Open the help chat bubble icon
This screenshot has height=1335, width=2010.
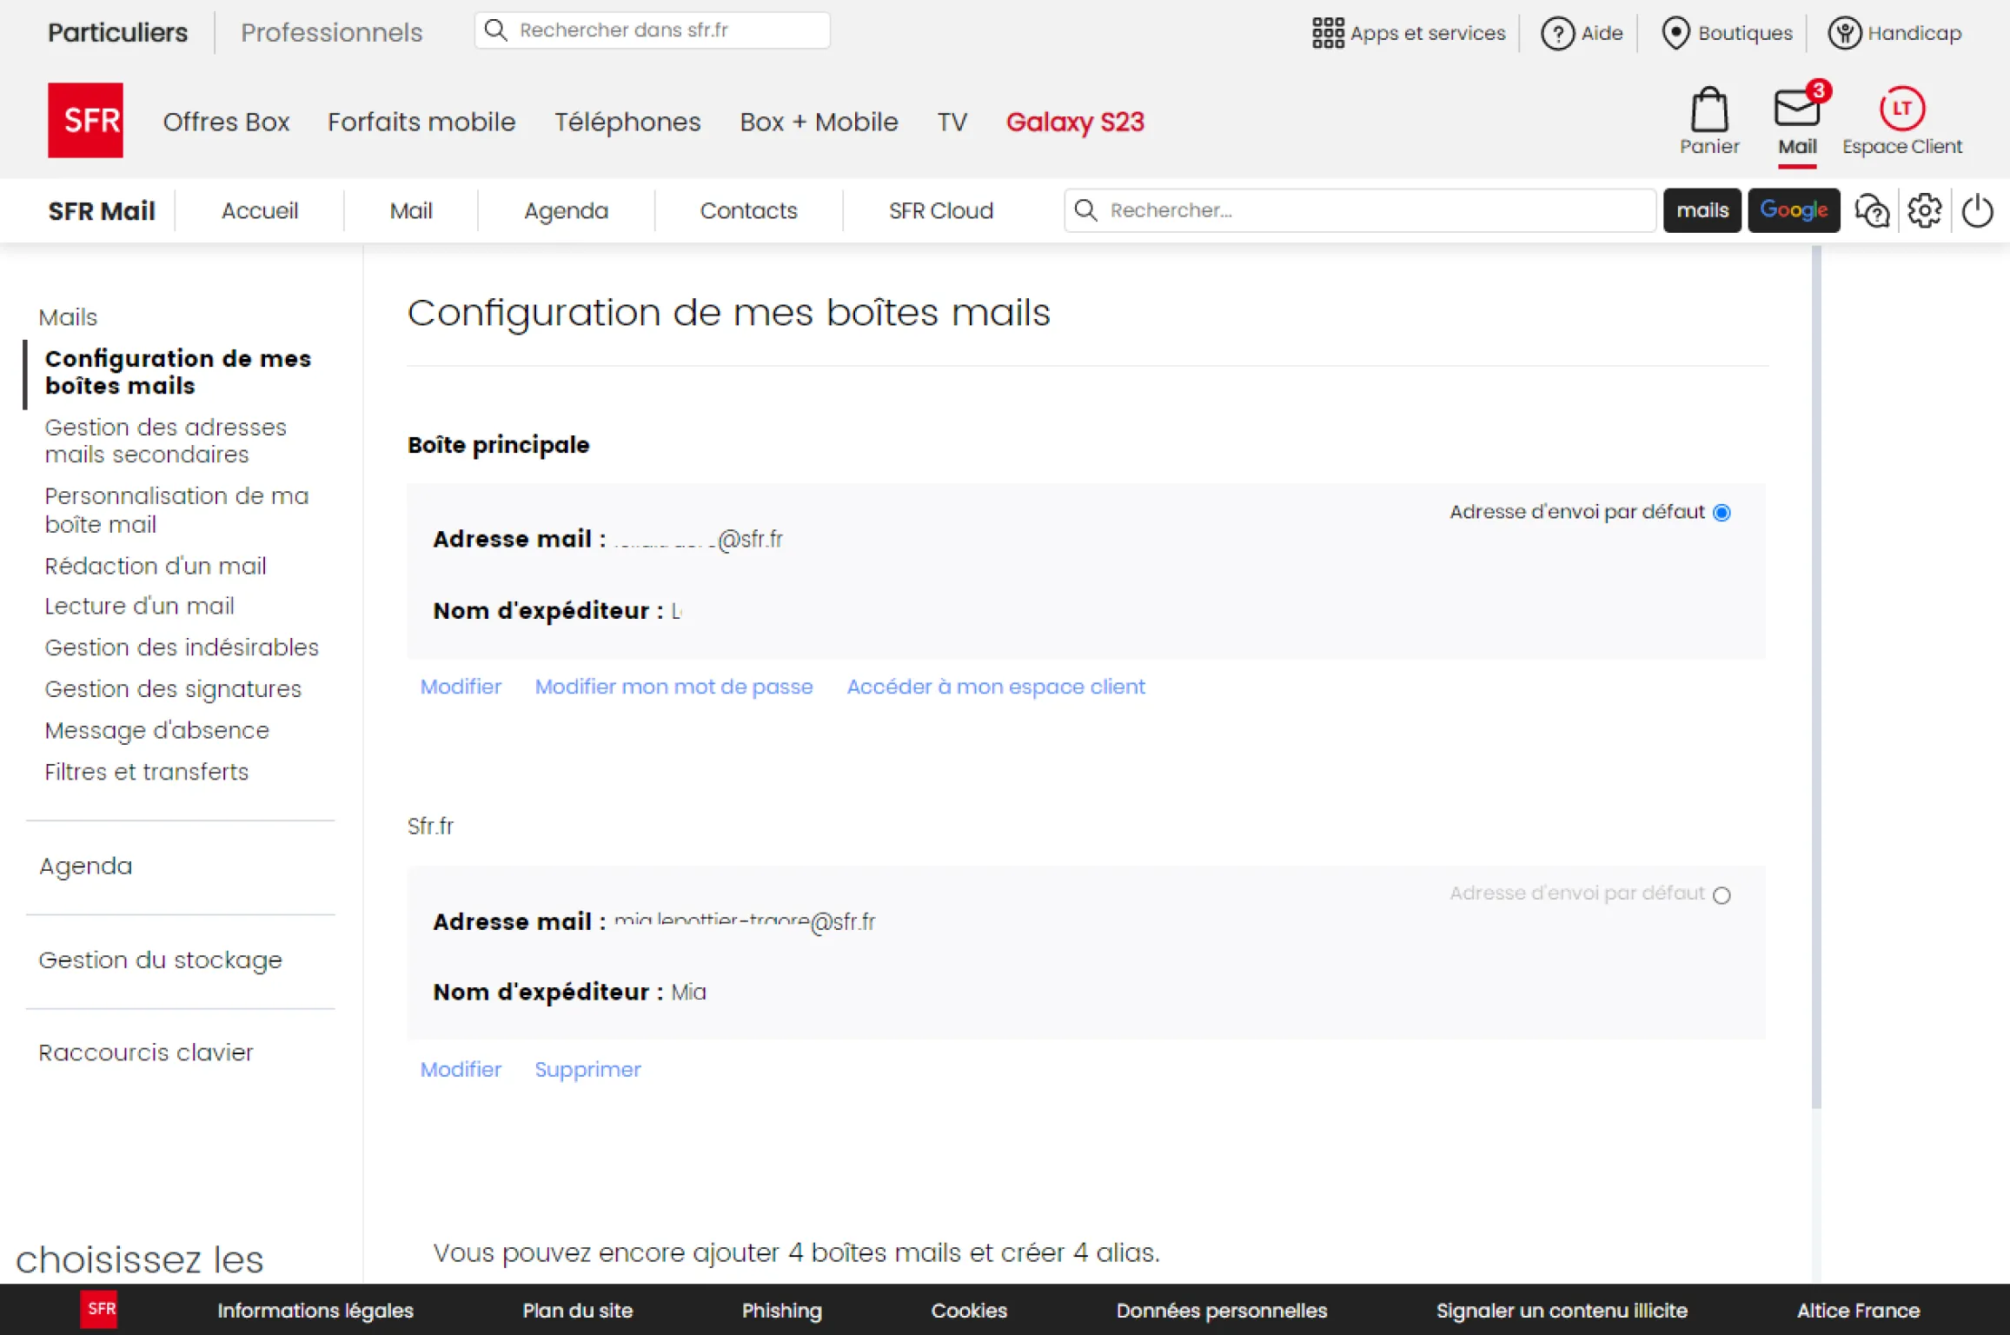pyautogui.click(x=1871, y=210)
